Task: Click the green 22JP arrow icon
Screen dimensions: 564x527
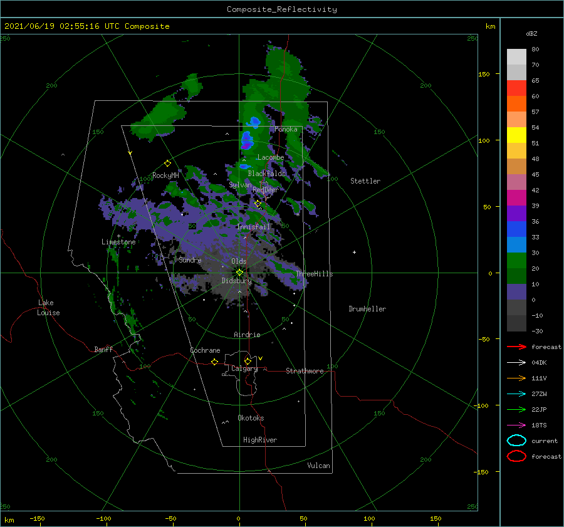Action: [516, 409]
